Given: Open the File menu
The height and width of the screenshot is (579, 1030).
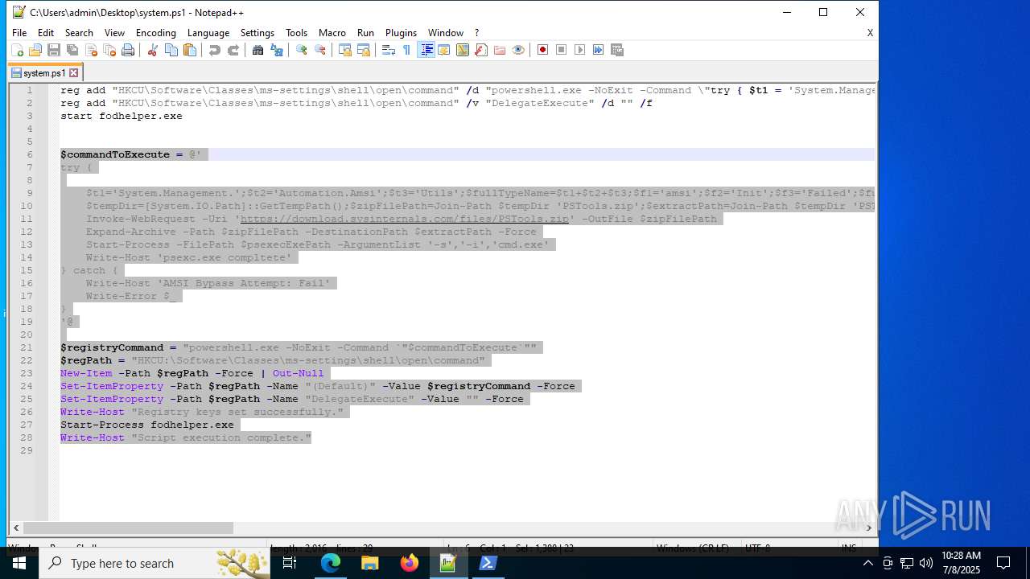Looking at the screenshot, I should click(19, 33).
